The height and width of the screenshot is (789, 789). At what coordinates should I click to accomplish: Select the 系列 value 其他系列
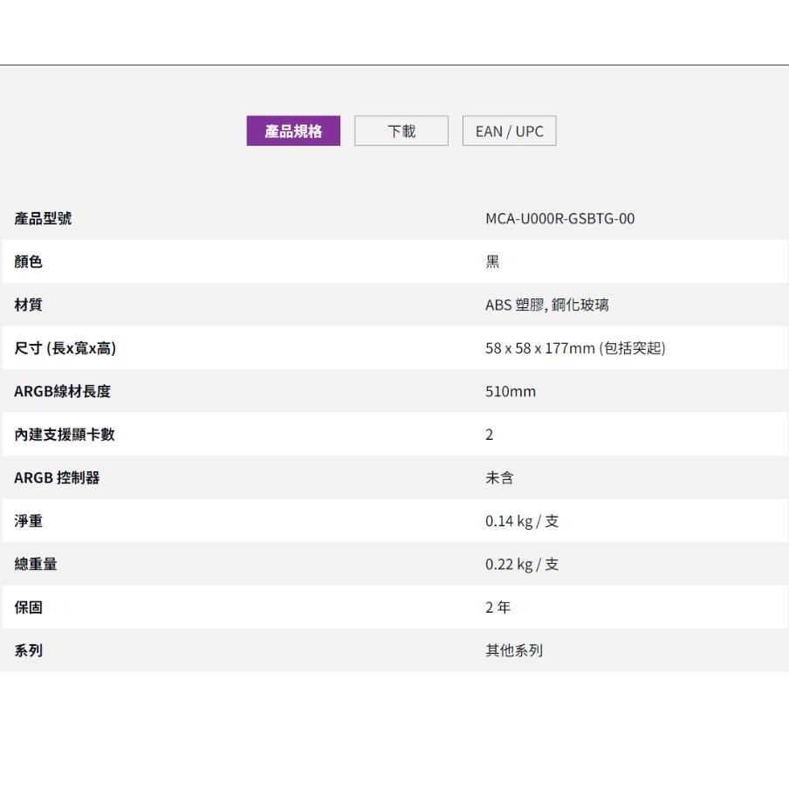(513, 649)
